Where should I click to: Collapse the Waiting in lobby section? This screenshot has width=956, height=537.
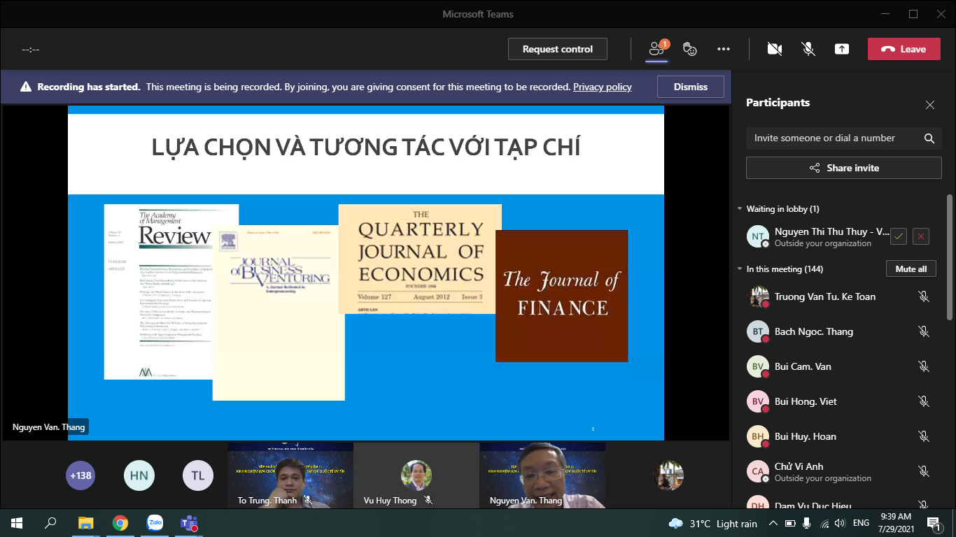[740, 209]
